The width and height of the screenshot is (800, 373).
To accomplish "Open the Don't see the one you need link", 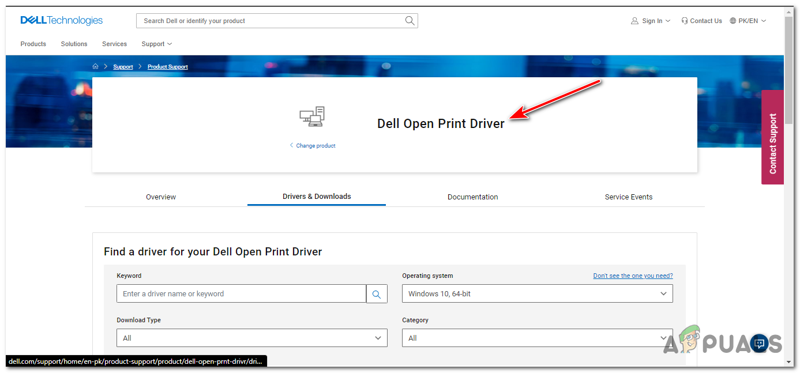I will click(x=633, y=276).
